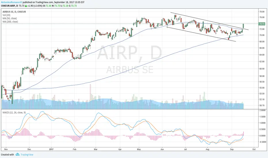Select the Vol (20) indicator label
Image resolution: width=268 pixels, height=158 pixels.
pos(6,15)
